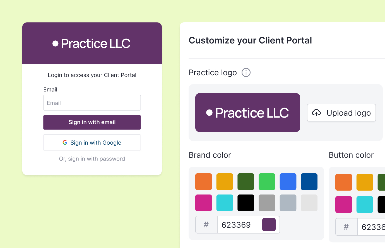Select the pink button color swatch
The image size is (385, 248).
tap(343, 204)
